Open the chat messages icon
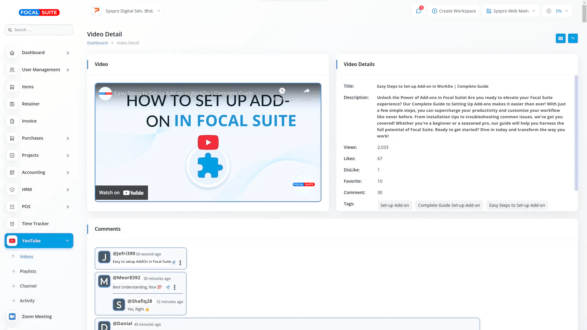This screenshot has width=587, height=330. point(419,11)
